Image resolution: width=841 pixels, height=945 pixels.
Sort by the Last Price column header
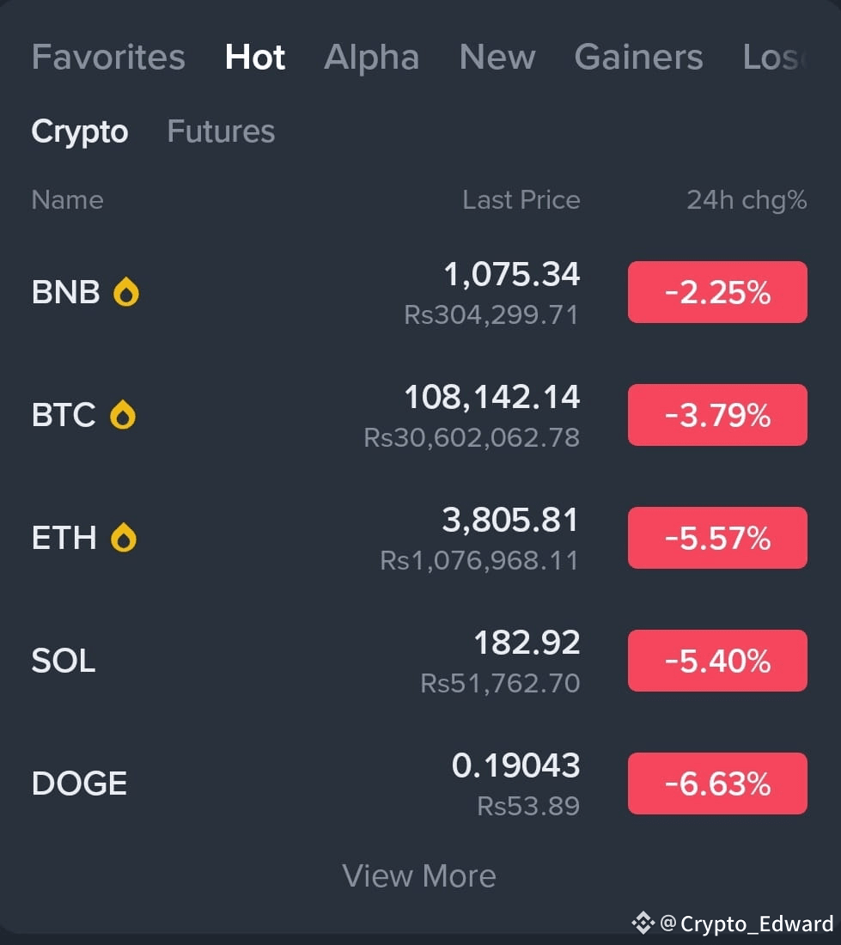point(521,200)
